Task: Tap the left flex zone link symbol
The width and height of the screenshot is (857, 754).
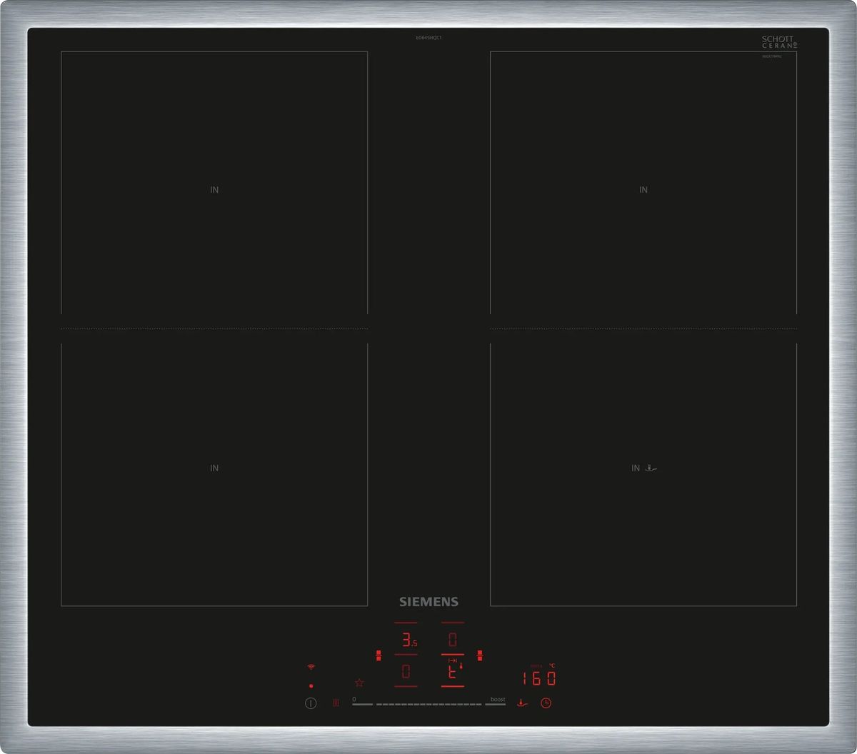Action: pyautogui.click(x=379, y=655)
